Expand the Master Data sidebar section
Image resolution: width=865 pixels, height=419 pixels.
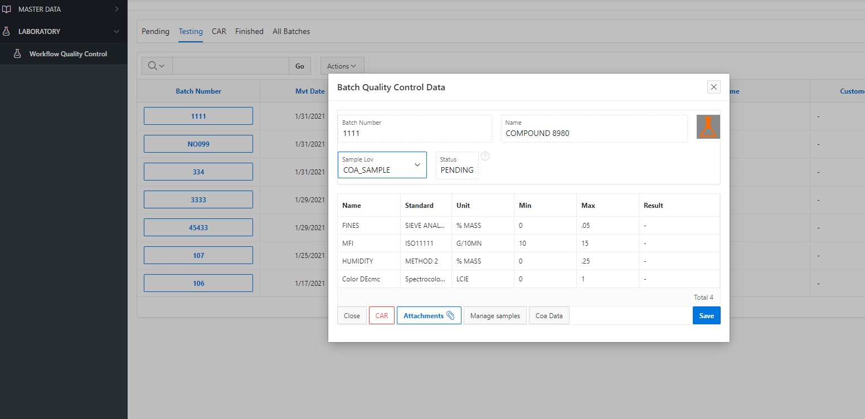pos(116,9)
